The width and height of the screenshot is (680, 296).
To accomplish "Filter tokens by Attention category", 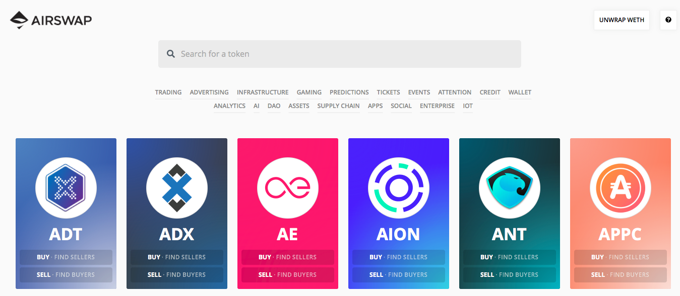I will click(455, 92).
